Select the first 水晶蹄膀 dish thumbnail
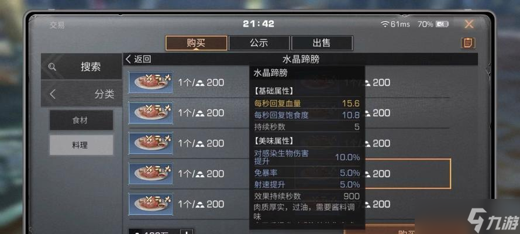 [x=151, y=82]
